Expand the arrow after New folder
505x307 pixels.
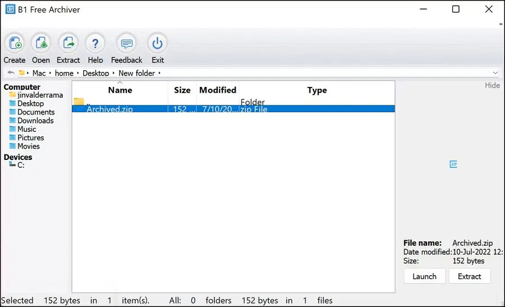159,73
